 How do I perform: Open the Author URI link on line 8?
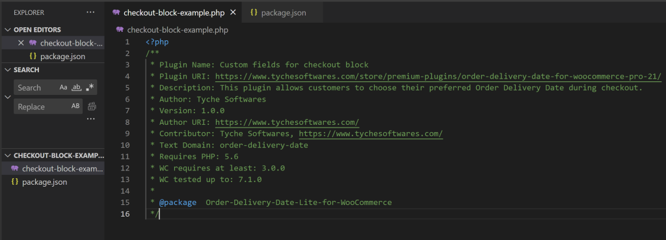[287, 122]
